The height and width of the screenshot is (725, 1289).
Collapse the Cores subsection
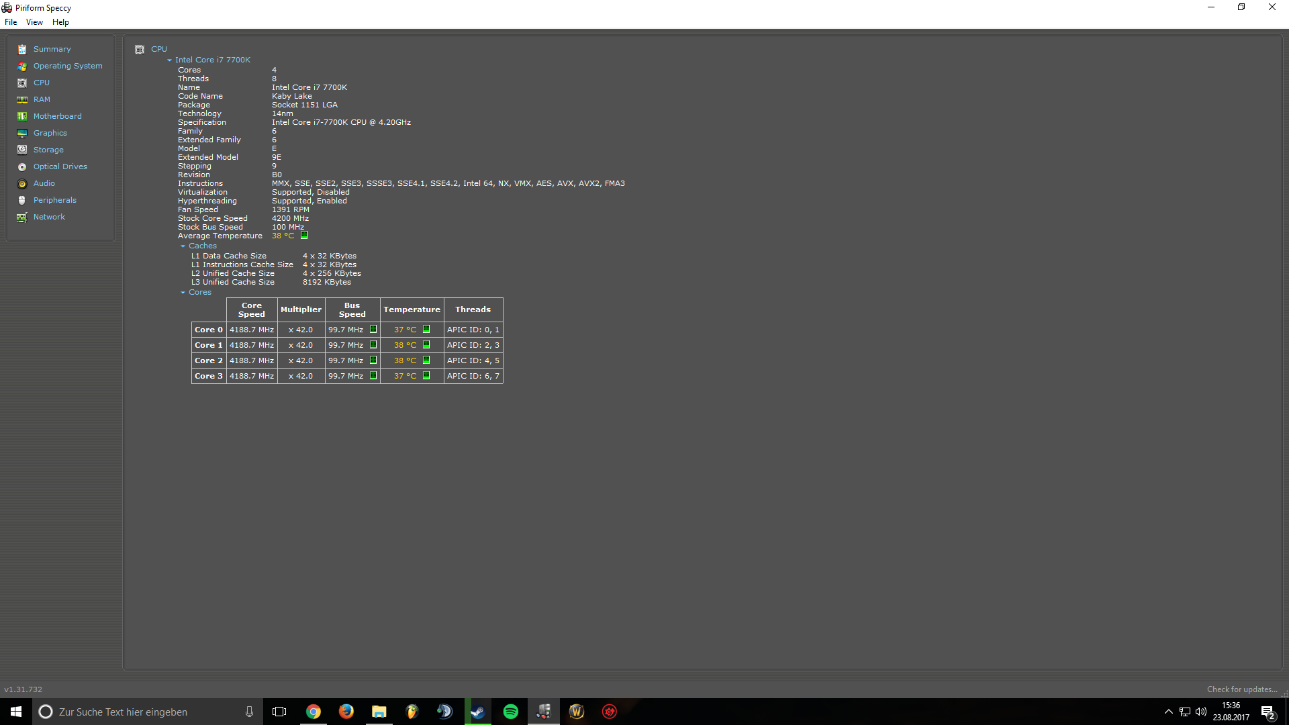click(x=183, y=293)
